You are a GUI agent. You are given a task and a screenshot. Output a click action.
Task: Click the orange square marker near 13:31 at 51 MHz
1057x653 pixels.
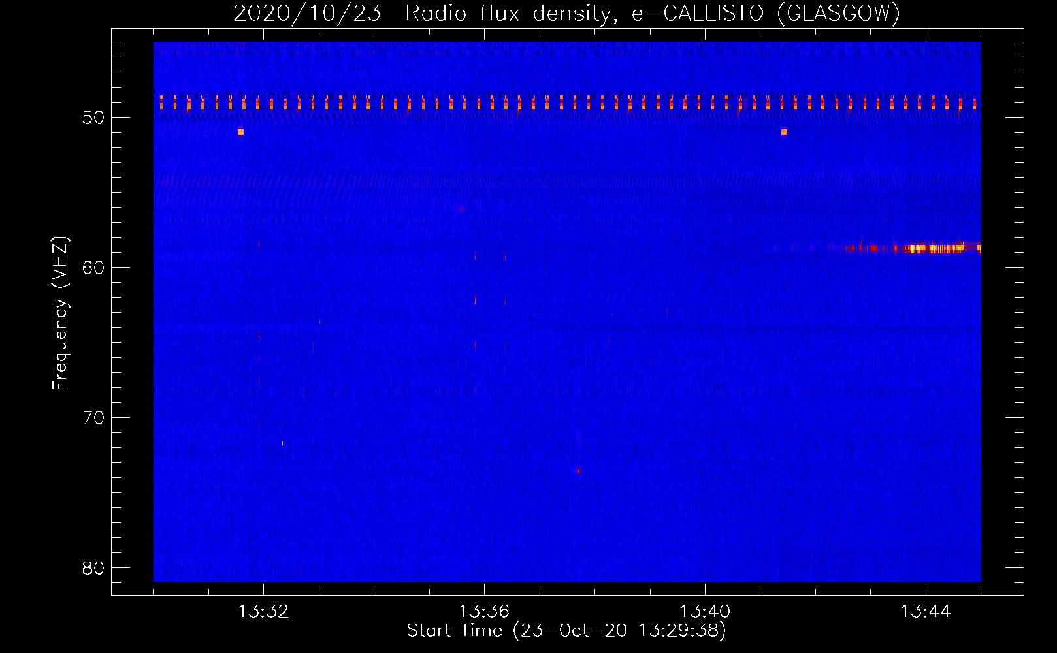pyautogui.click(x=240, y=132)
